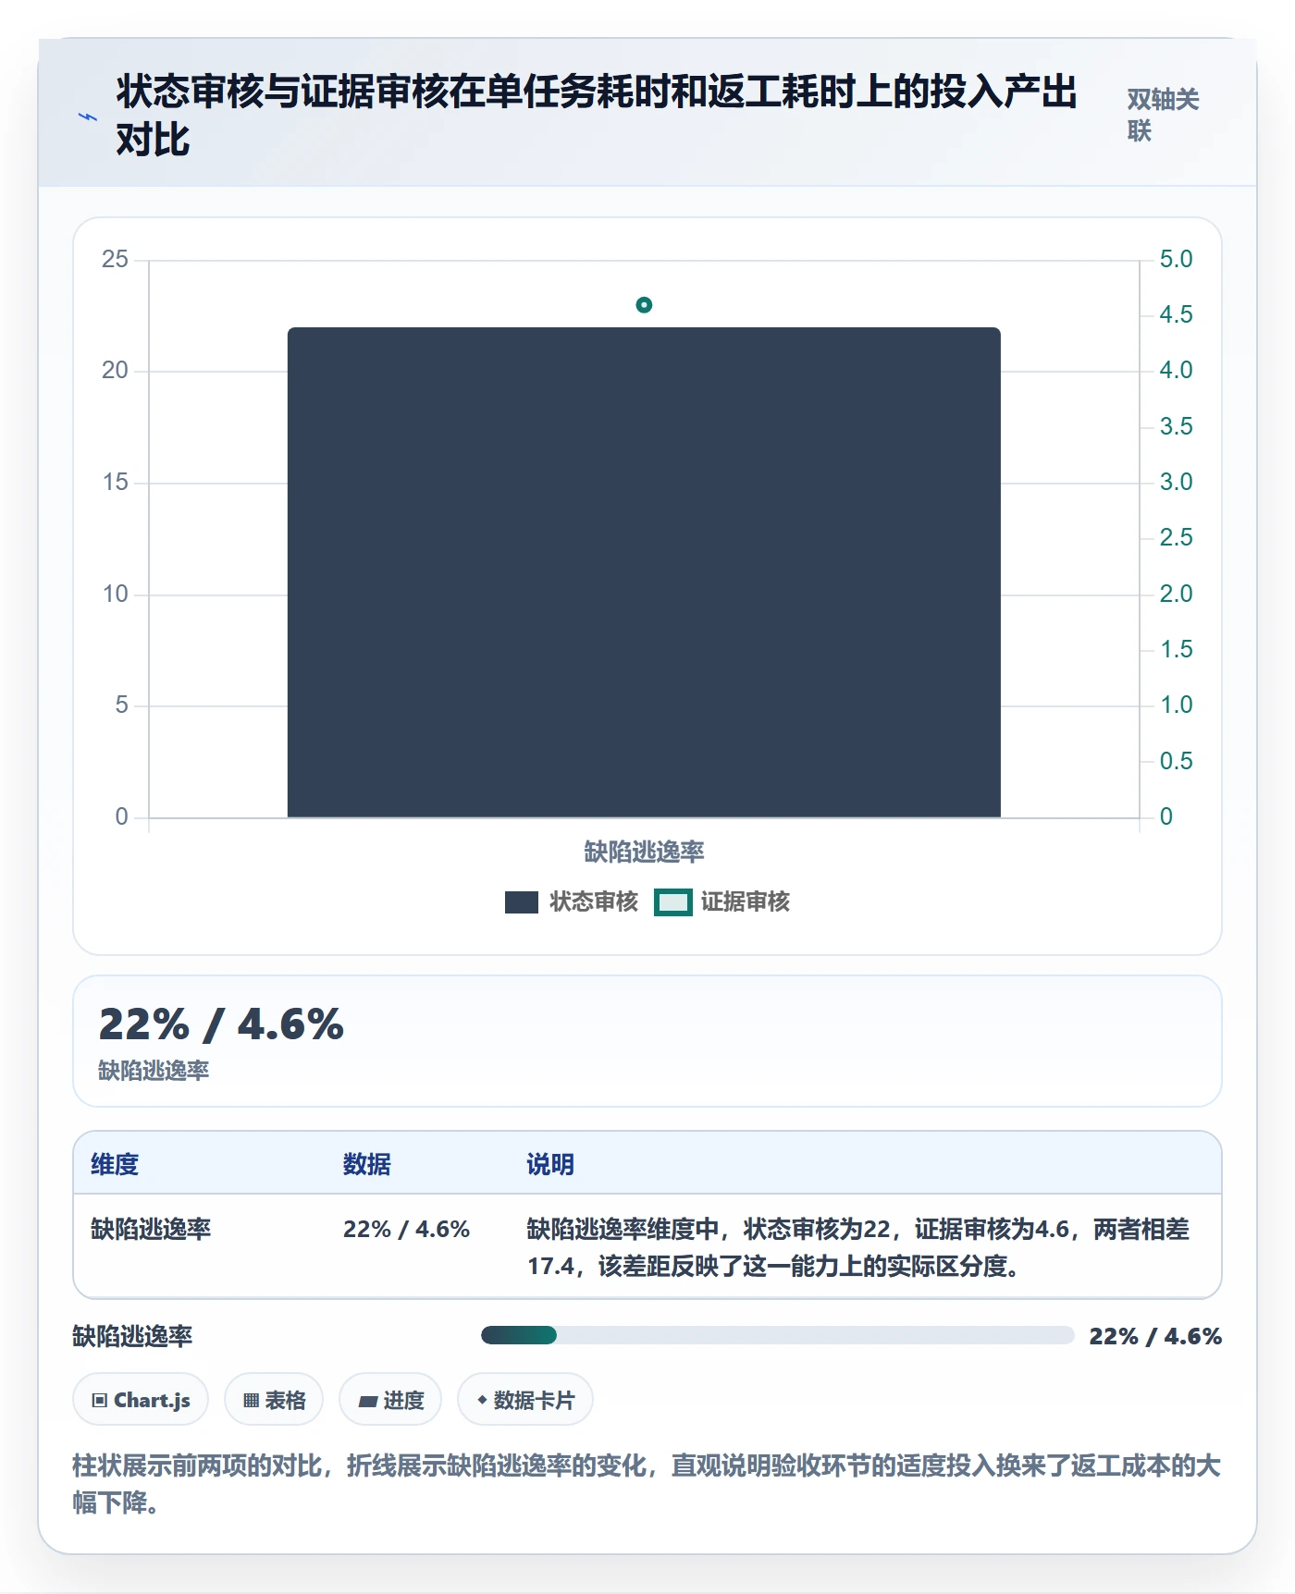Click the chart title heading text
The image size is (1295, 1594).
pyautogui.click(x=597, y=116)
